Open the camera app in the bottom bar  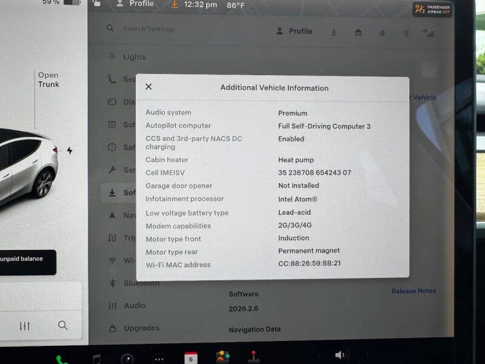[127, 359]
